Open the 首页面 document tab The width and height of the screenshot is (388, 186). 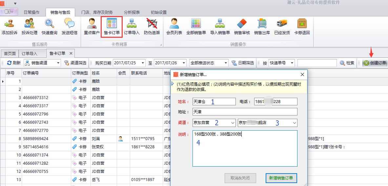(x=10, y=53)
